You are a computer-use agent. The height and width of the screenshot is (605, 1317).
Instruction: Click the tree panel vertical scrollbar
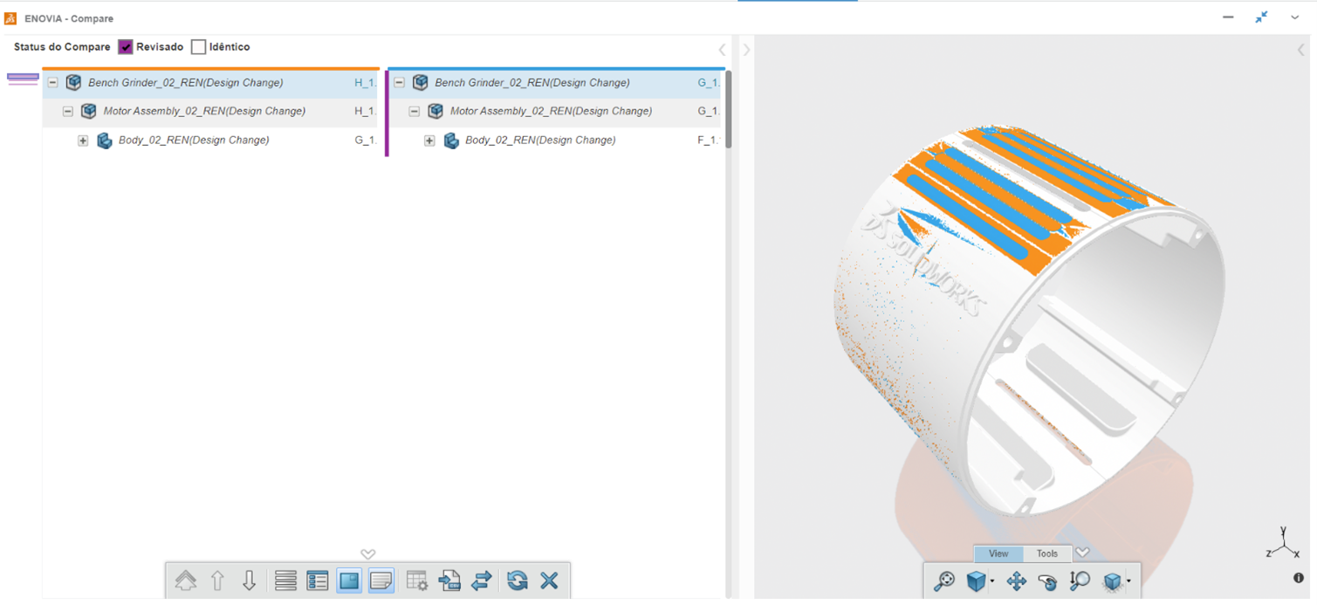pyautogui.click(x=729, y=109)
